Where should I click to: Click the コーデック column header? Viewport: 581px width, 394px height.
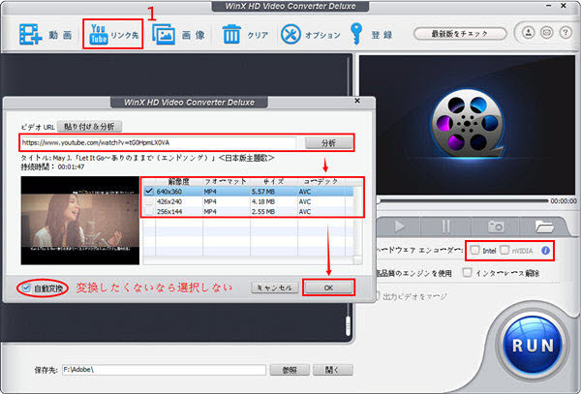coord(321,181)
